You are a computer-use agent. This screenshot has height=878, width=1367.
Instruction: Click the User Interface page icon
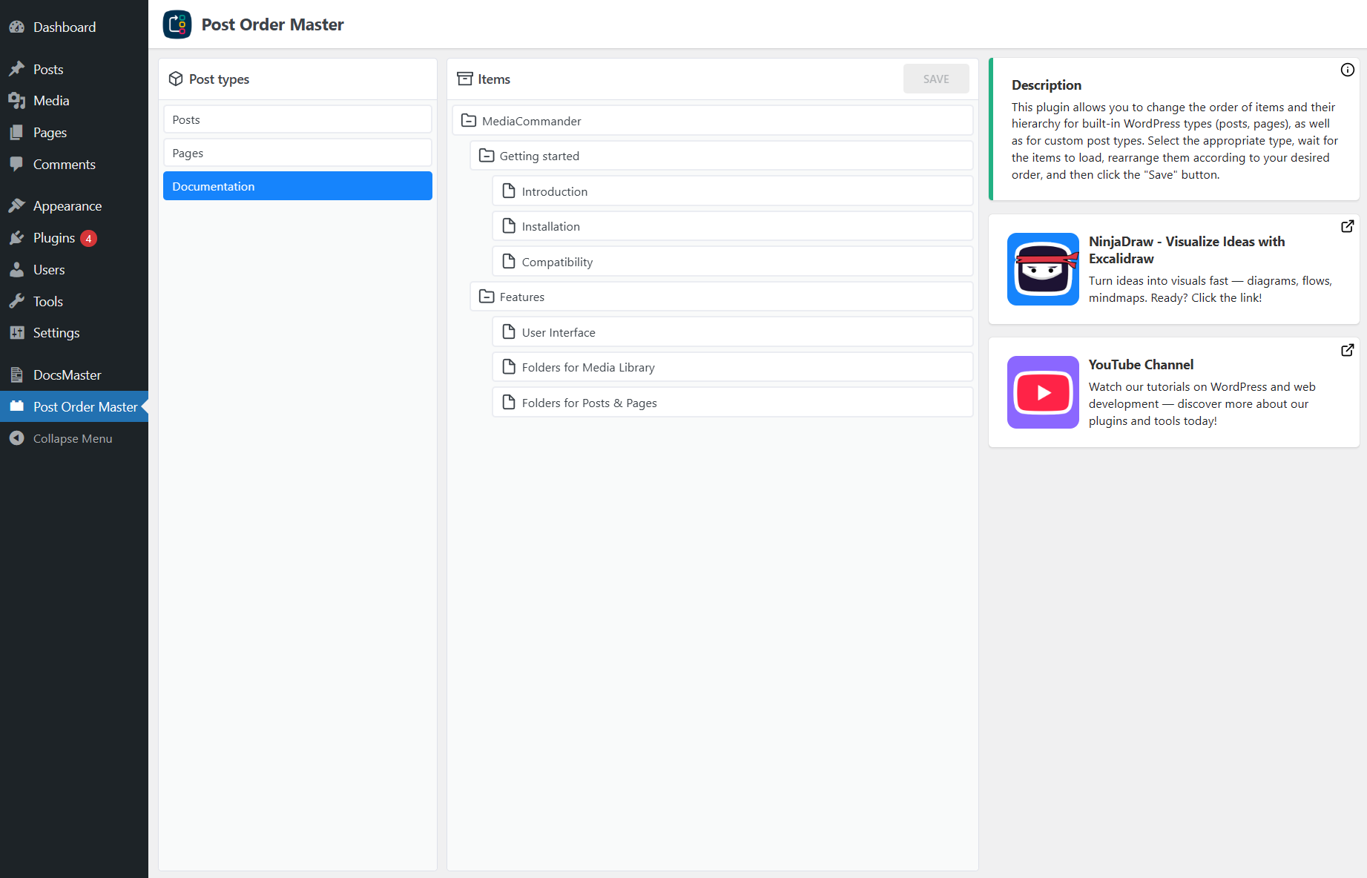click(509, 332)
